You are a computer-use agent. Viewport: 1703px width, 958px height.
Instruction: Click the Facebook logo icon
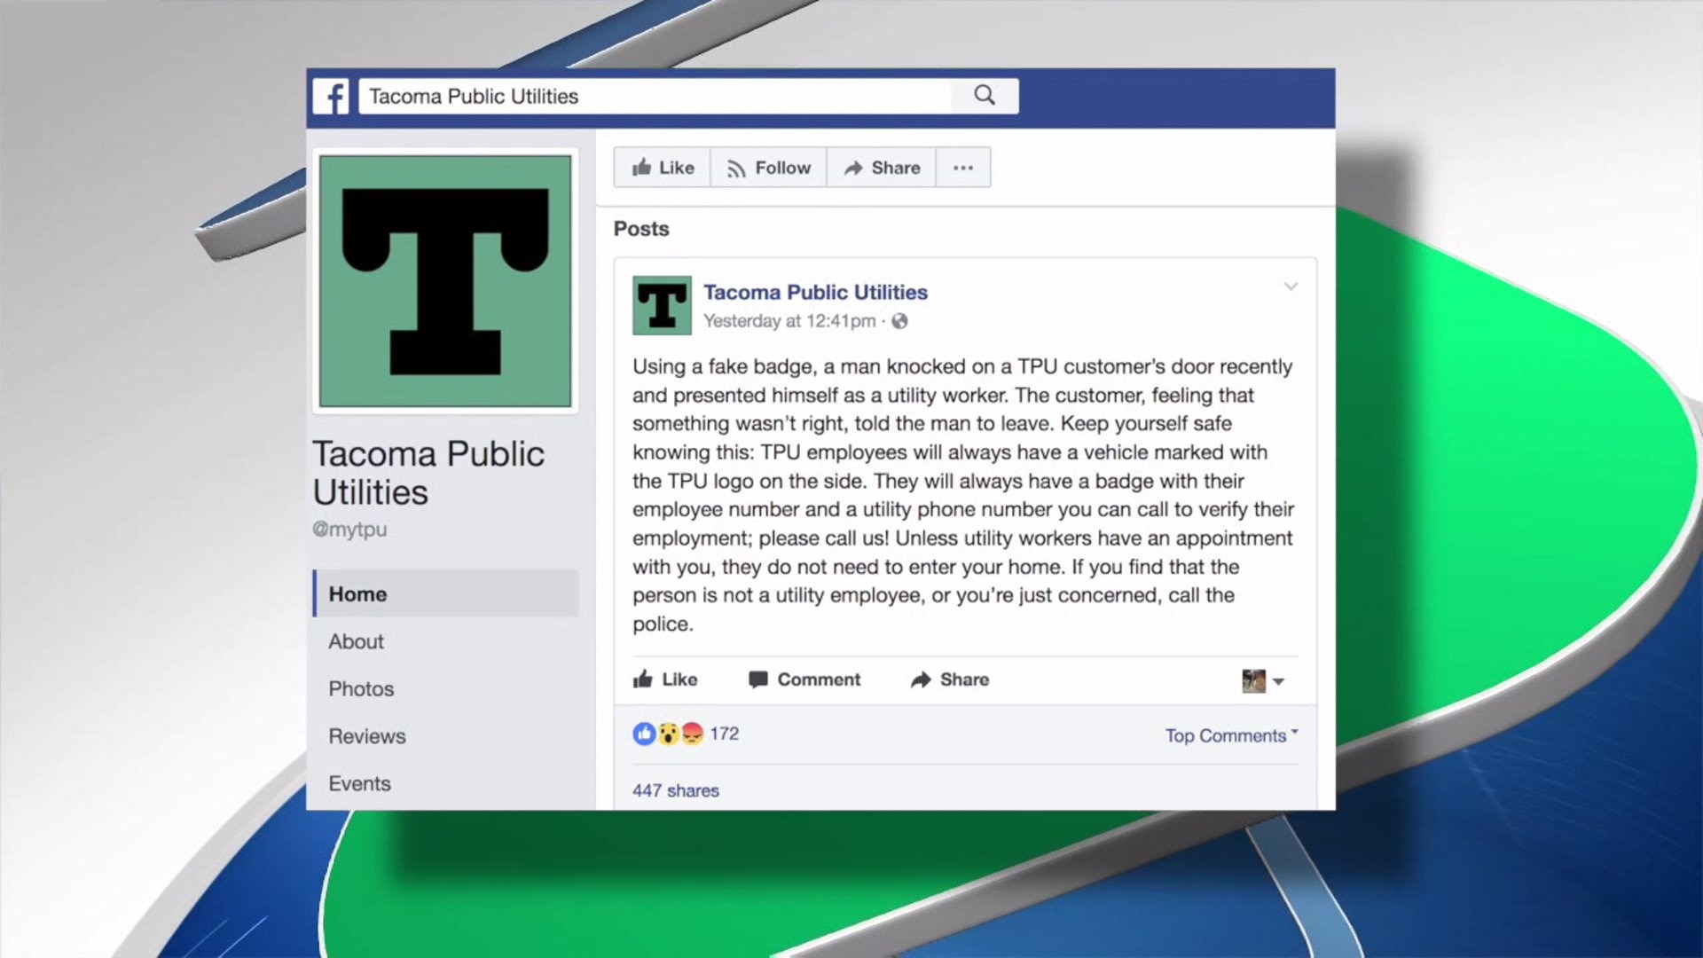331,96
